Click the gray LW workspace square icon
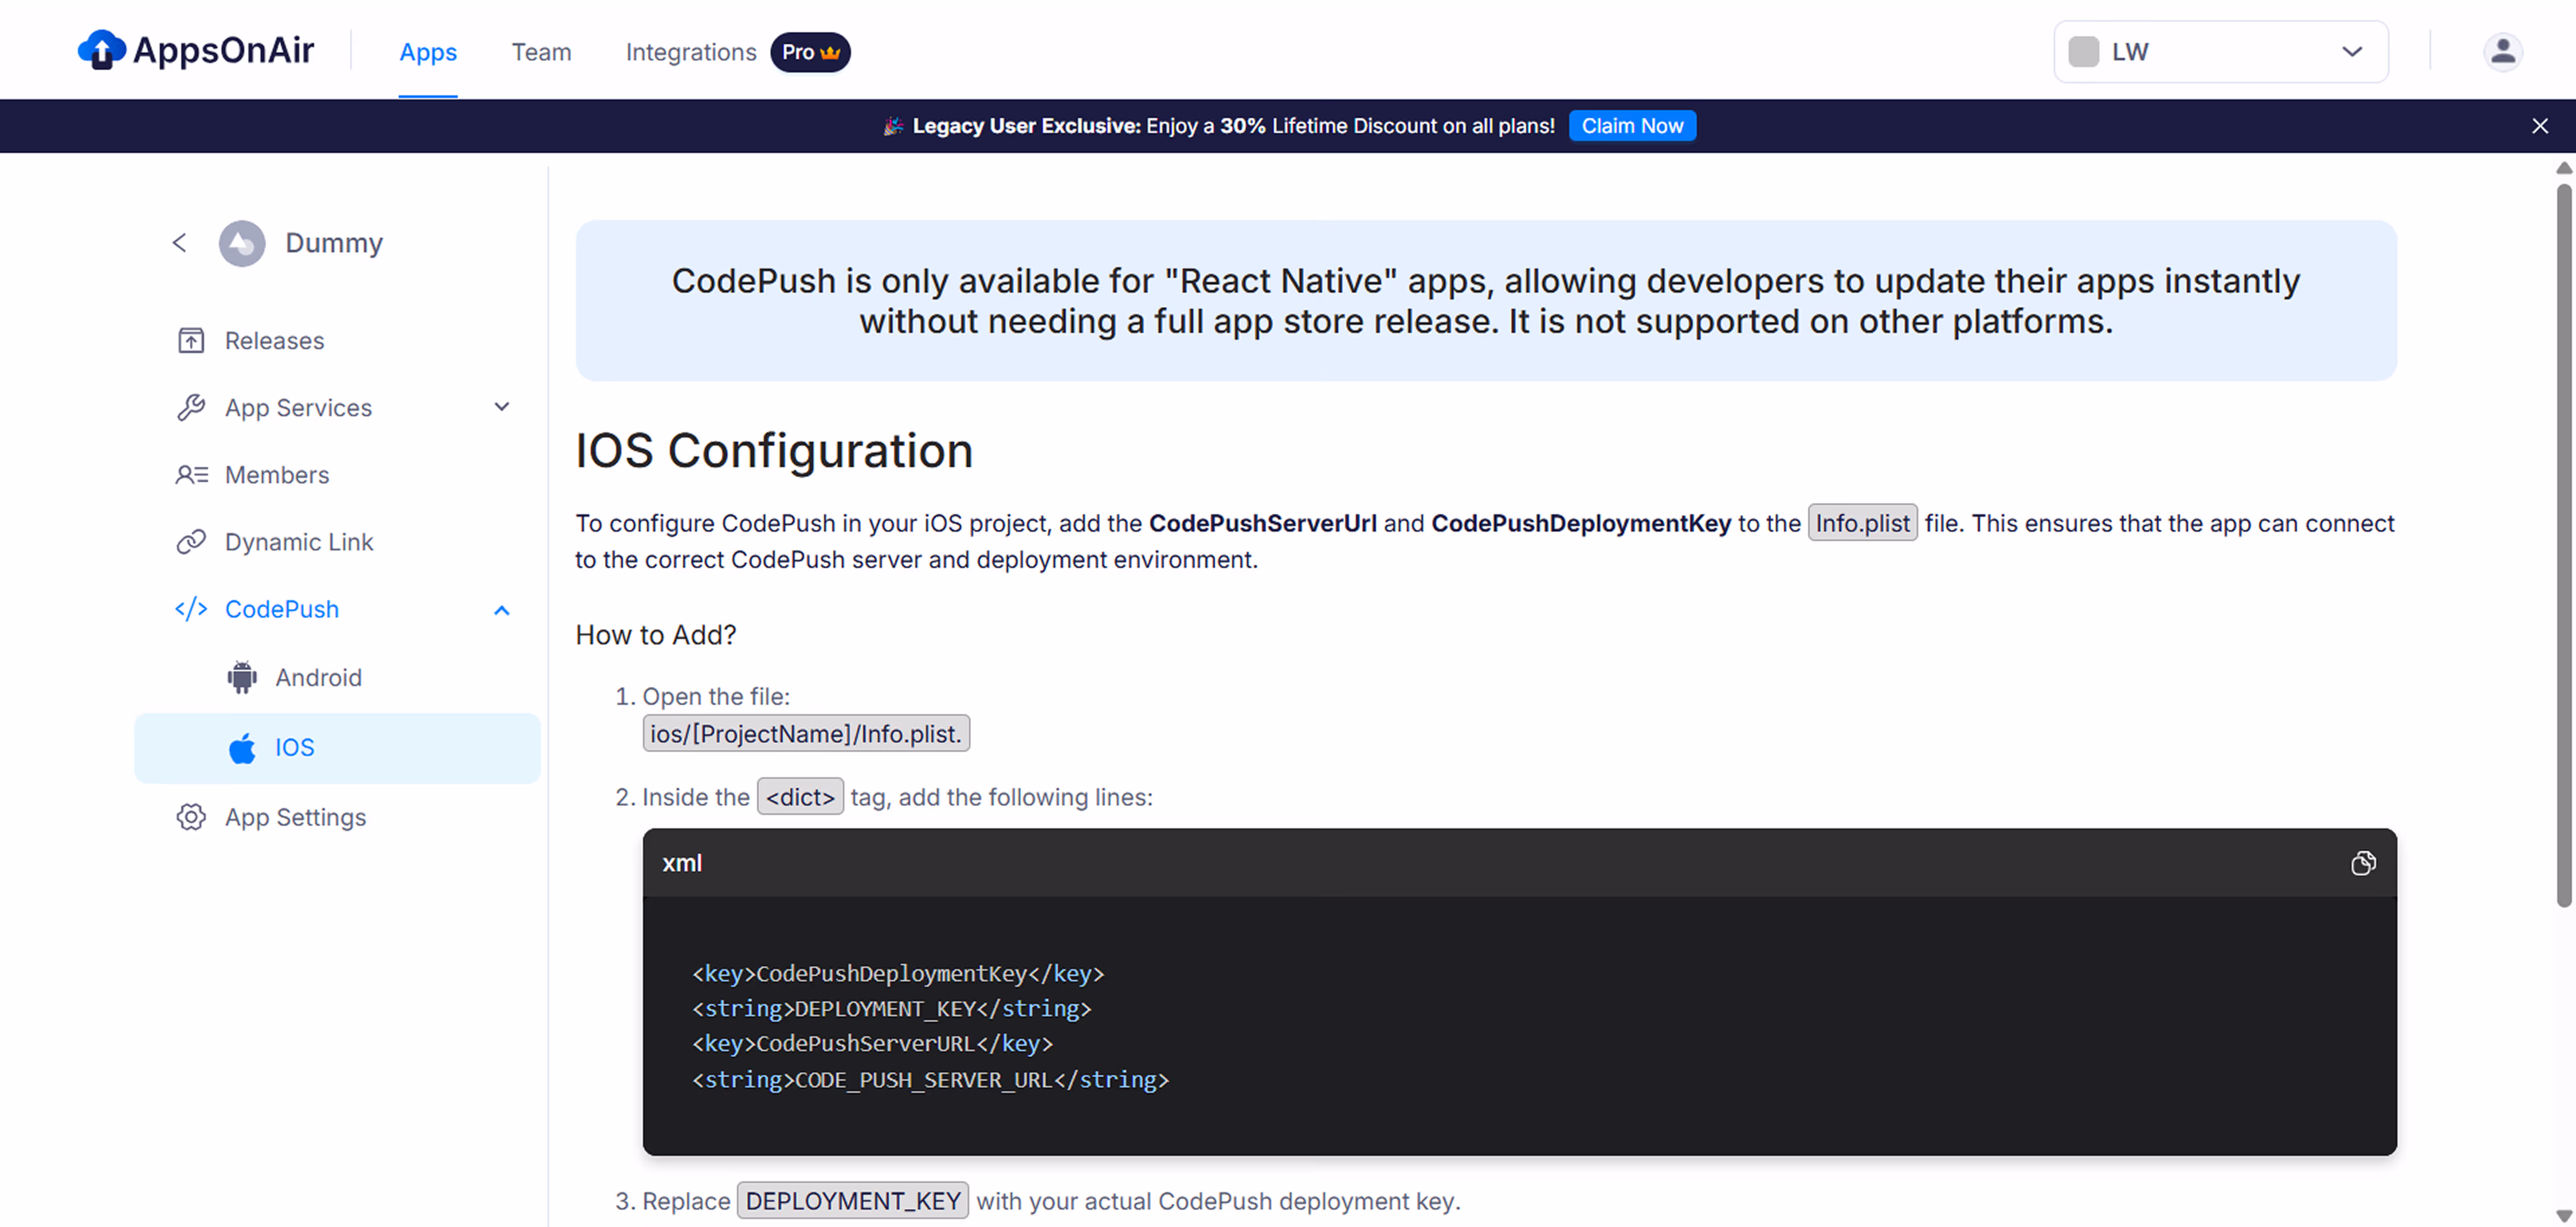 2083,52
